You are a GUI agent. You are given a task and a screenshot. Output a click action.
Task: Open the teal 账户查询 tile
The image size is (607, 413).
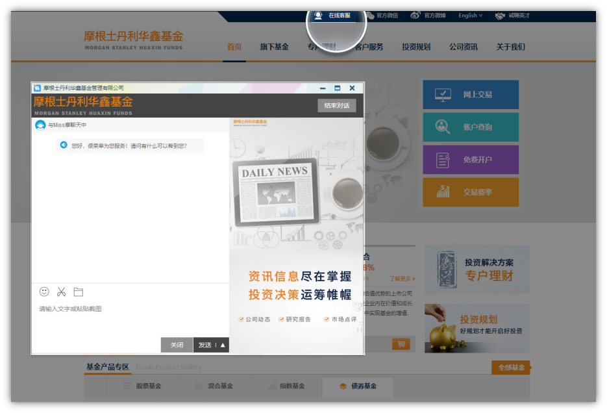[x=471, y=127]
